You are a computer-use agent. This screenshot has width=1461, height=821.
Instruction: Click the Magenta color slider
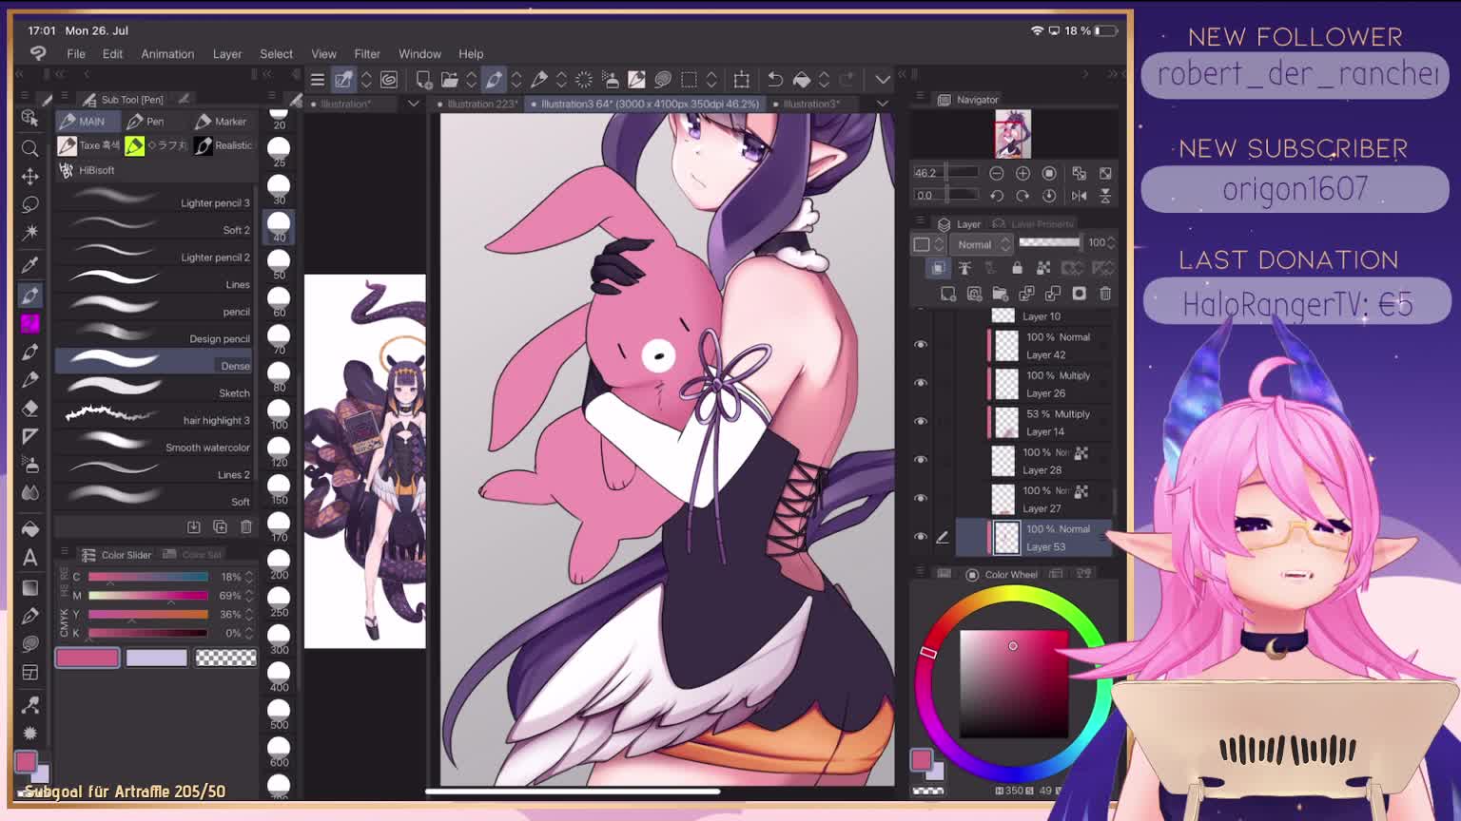pos(148,596)
